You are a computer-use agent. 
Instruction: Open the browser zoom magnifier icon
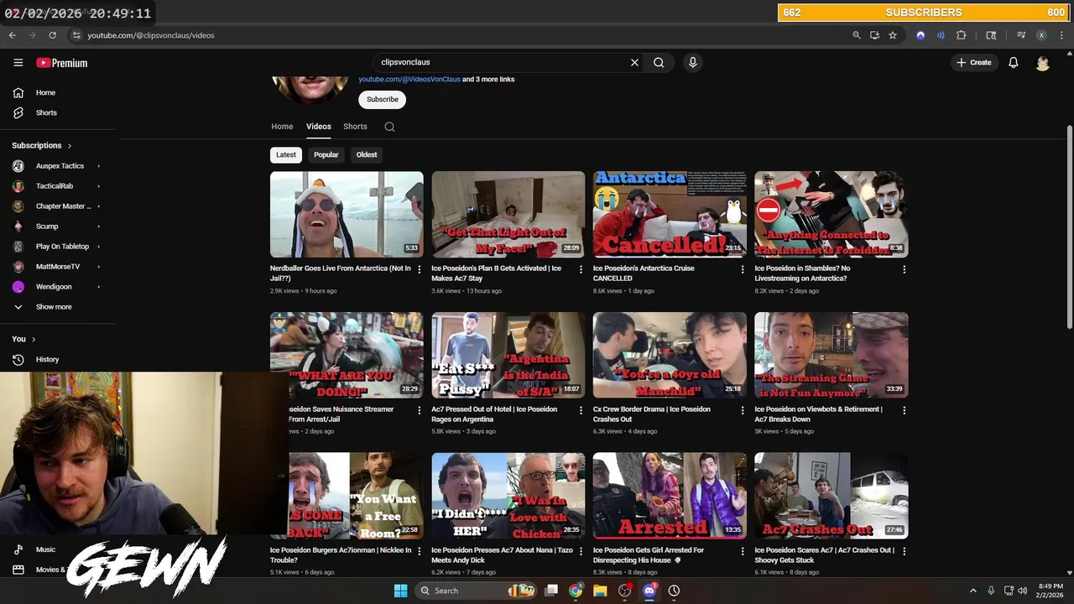click(x=856, y=35)
